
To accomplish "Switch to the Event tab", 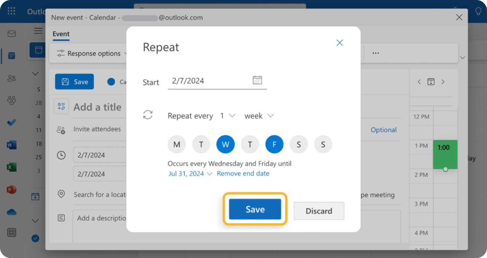I will tap(61, 34).
